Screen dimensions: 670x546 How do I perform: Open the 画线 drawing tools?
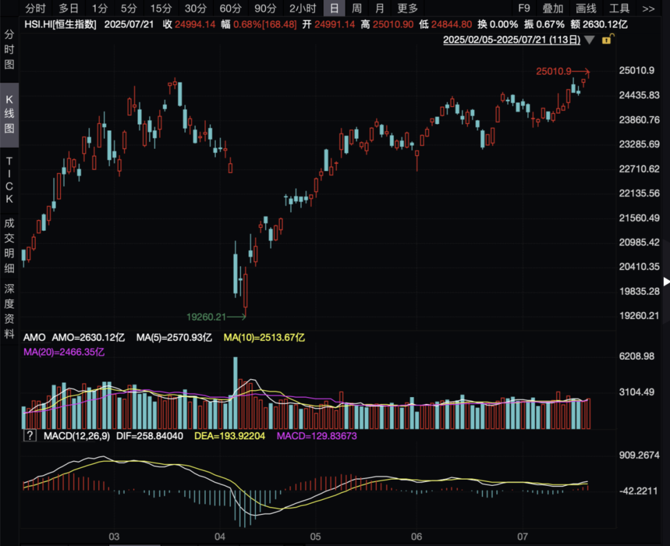click(586, 9)
